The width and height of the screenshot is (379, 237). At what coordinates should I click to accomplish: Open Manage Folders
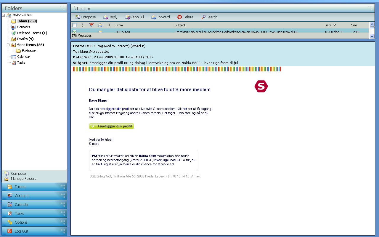[23, 179]
